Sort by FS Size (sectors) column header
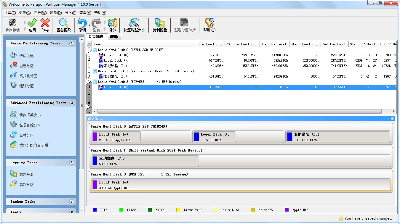 242,44
